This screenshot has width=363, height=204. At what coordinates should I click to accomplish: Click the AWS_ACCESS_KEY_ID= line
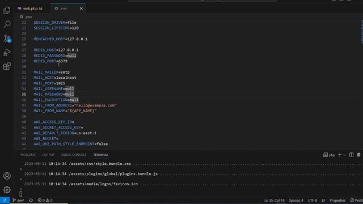click(x=54, y=122)
